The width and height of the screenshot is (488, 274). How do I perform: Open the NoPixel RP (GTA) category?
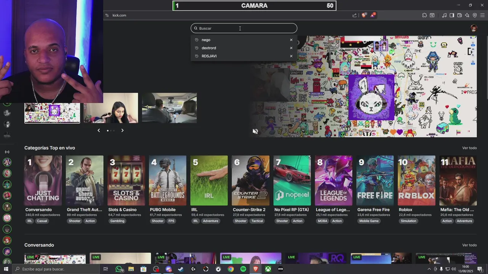(292, 180)
